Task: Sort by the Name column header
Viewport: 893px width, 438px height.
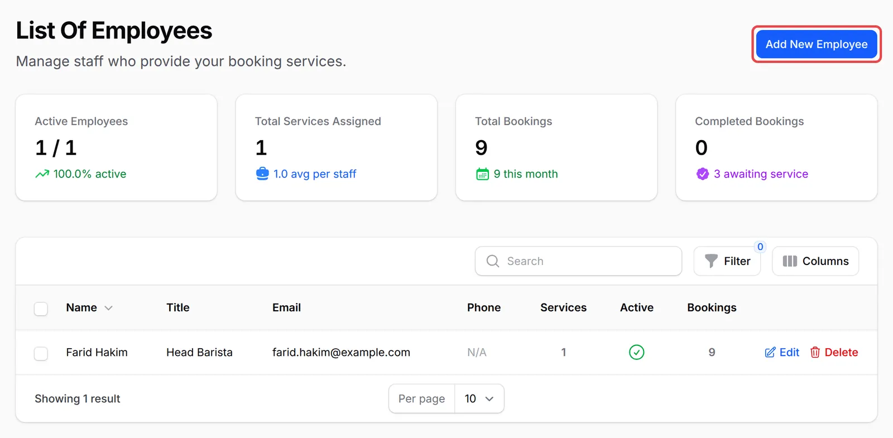Action: (81, 307)
